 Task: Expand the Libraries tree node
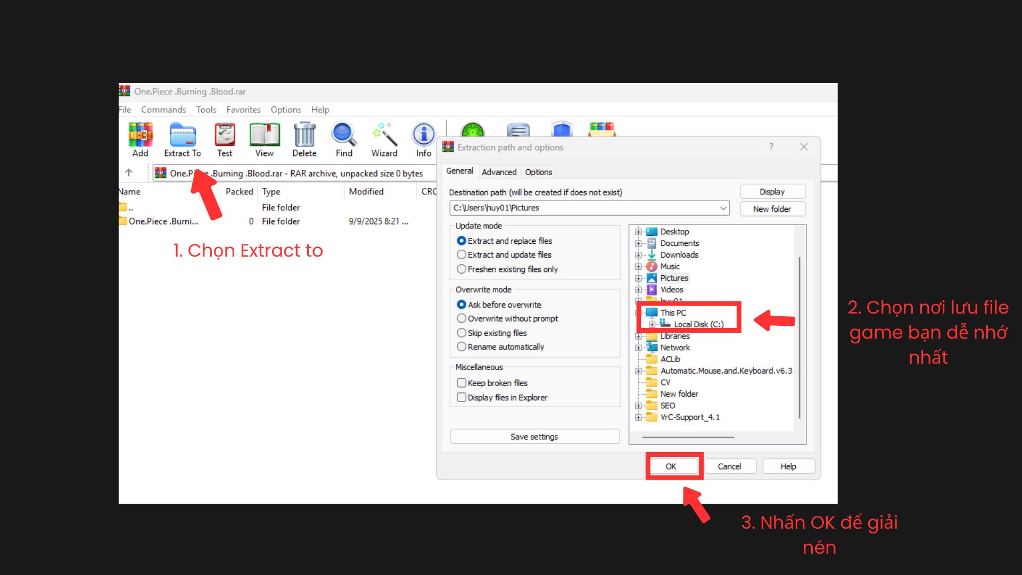(x=638, y=336)
